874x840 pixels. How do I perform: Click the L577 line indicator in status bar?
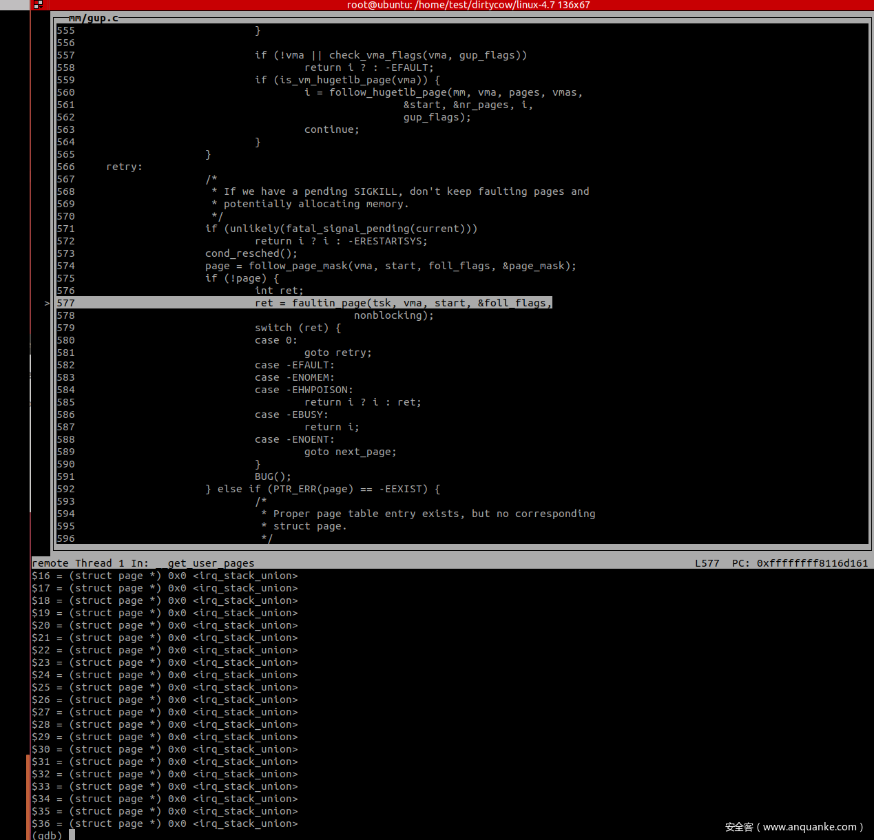coord(707,563)
